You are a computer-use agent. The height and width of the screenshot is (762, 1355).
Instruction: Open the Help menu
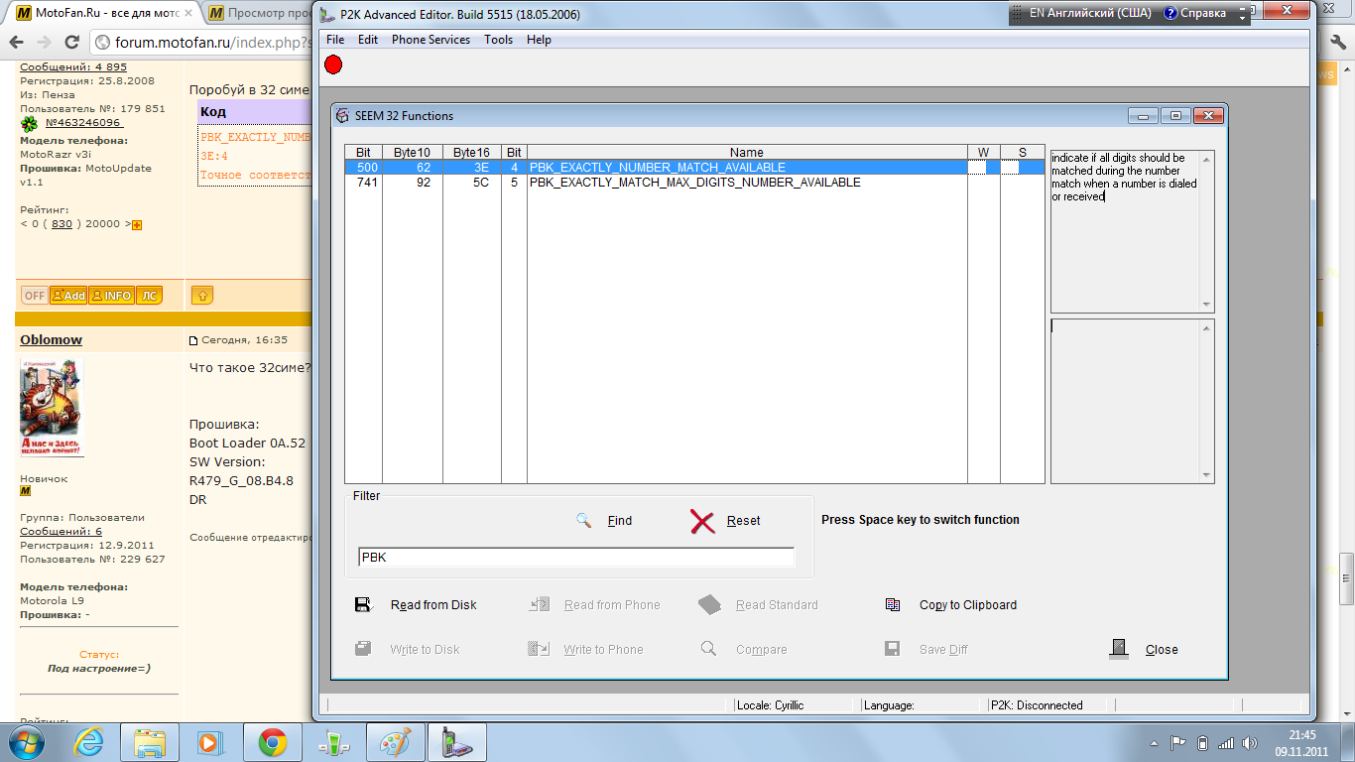(x=539, y=40)
